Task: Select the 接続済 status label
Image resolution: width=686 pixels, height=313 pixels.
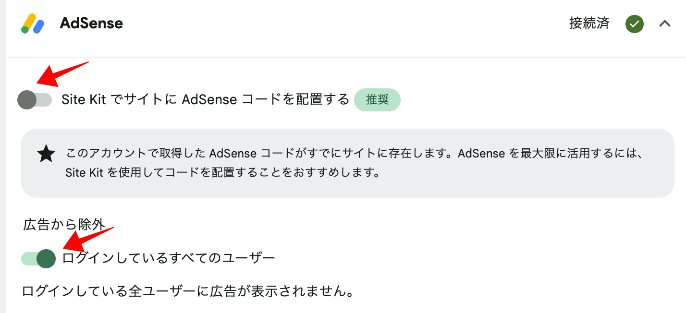Action: pos(589,24)
